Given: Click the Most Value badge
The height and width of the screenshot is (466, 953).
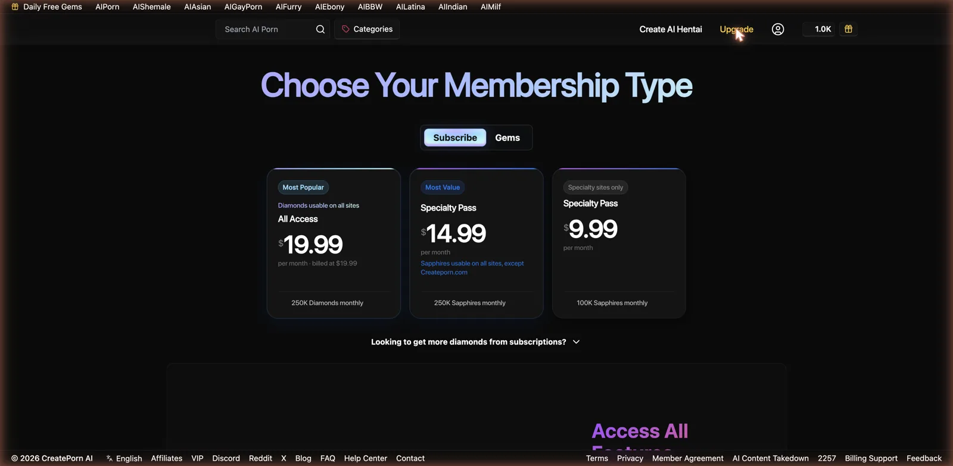Looking at the screenshot, I should pos(443,187).
